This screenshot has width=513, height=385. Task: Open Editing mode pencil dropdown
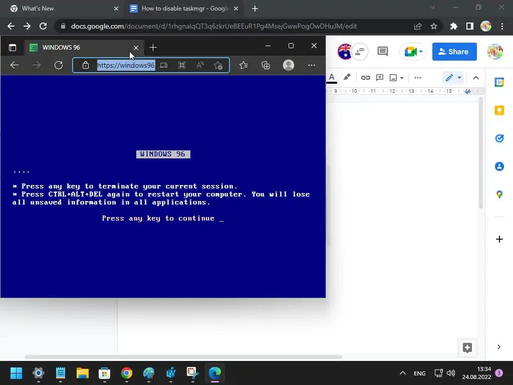point(453,78)
